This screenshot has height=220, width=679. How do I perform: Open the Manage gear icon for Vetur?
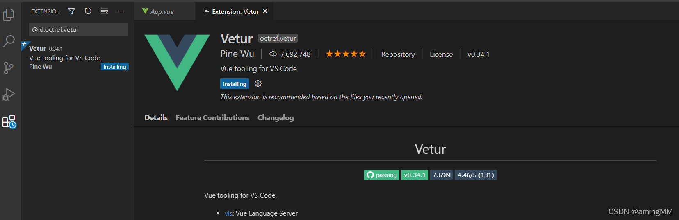pyautogui.click(x=258, y=83)
